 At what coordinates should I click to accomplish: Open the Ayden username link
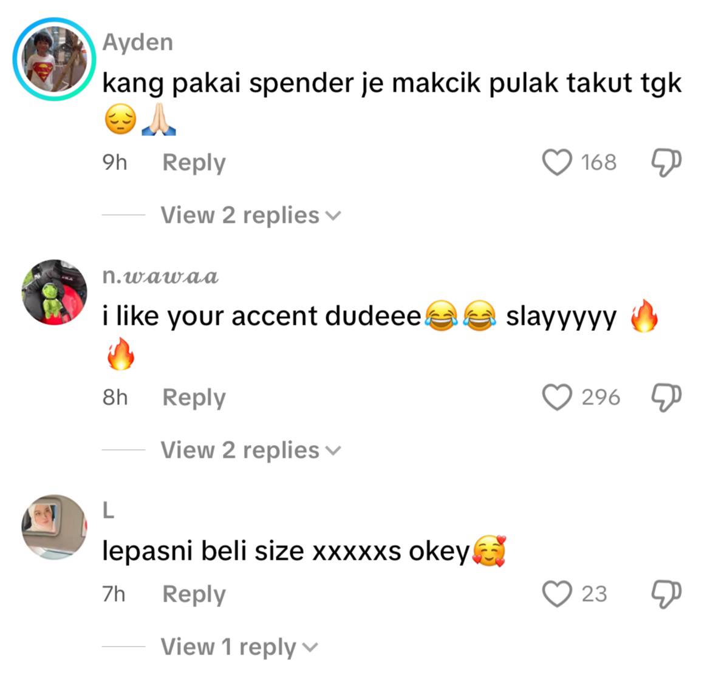pyautogui.click(x=138, y=42)
